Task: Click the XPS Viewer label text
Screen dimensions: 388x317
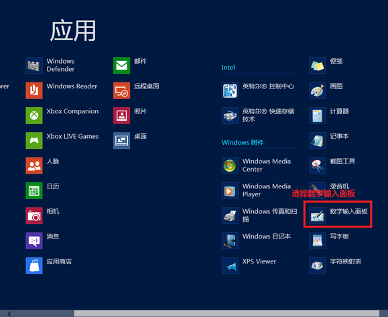Action: point(259,261)
